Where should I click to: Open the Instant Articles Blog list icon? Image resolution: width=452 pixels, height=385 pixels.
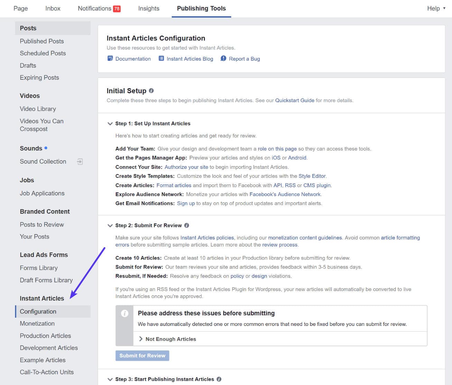tap(161, 59)
